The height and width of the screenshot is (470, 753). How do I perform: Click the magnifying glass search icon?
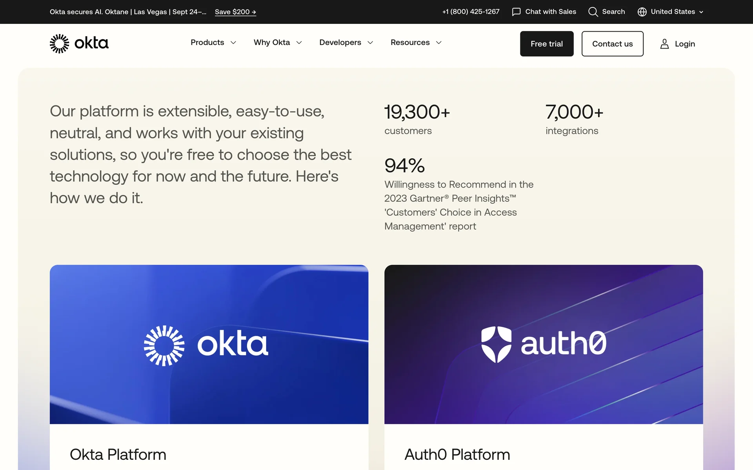[593, 12]
